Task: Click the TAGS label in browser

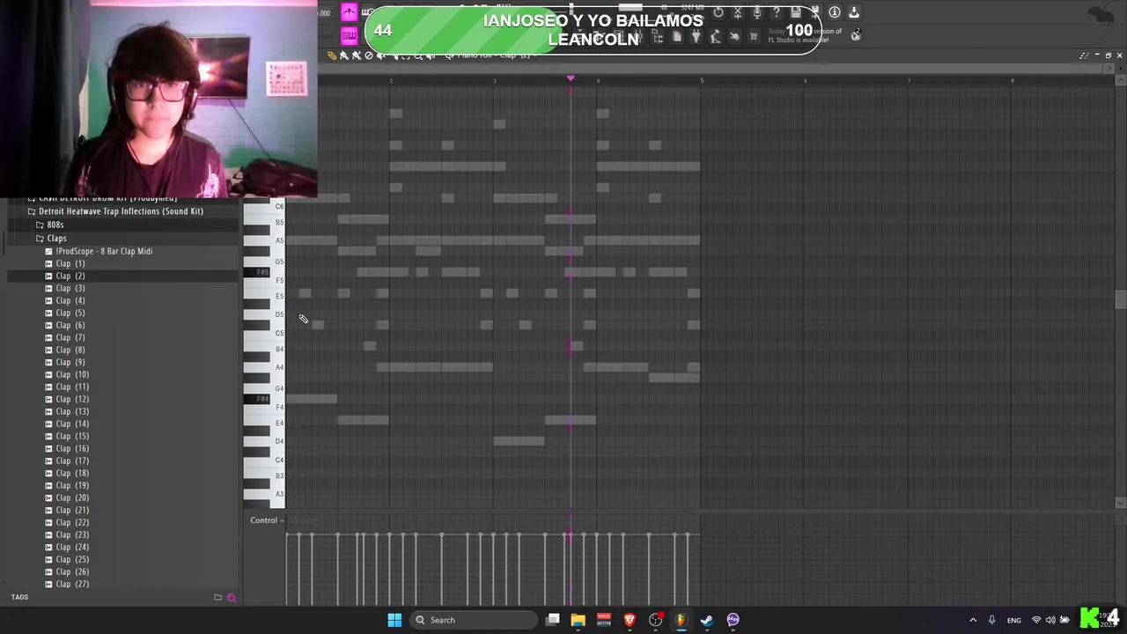Action: 19,597
